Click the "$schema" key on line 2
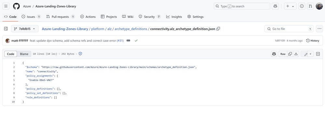This screenshot has width=325, height=125. (x=32, y=67)
